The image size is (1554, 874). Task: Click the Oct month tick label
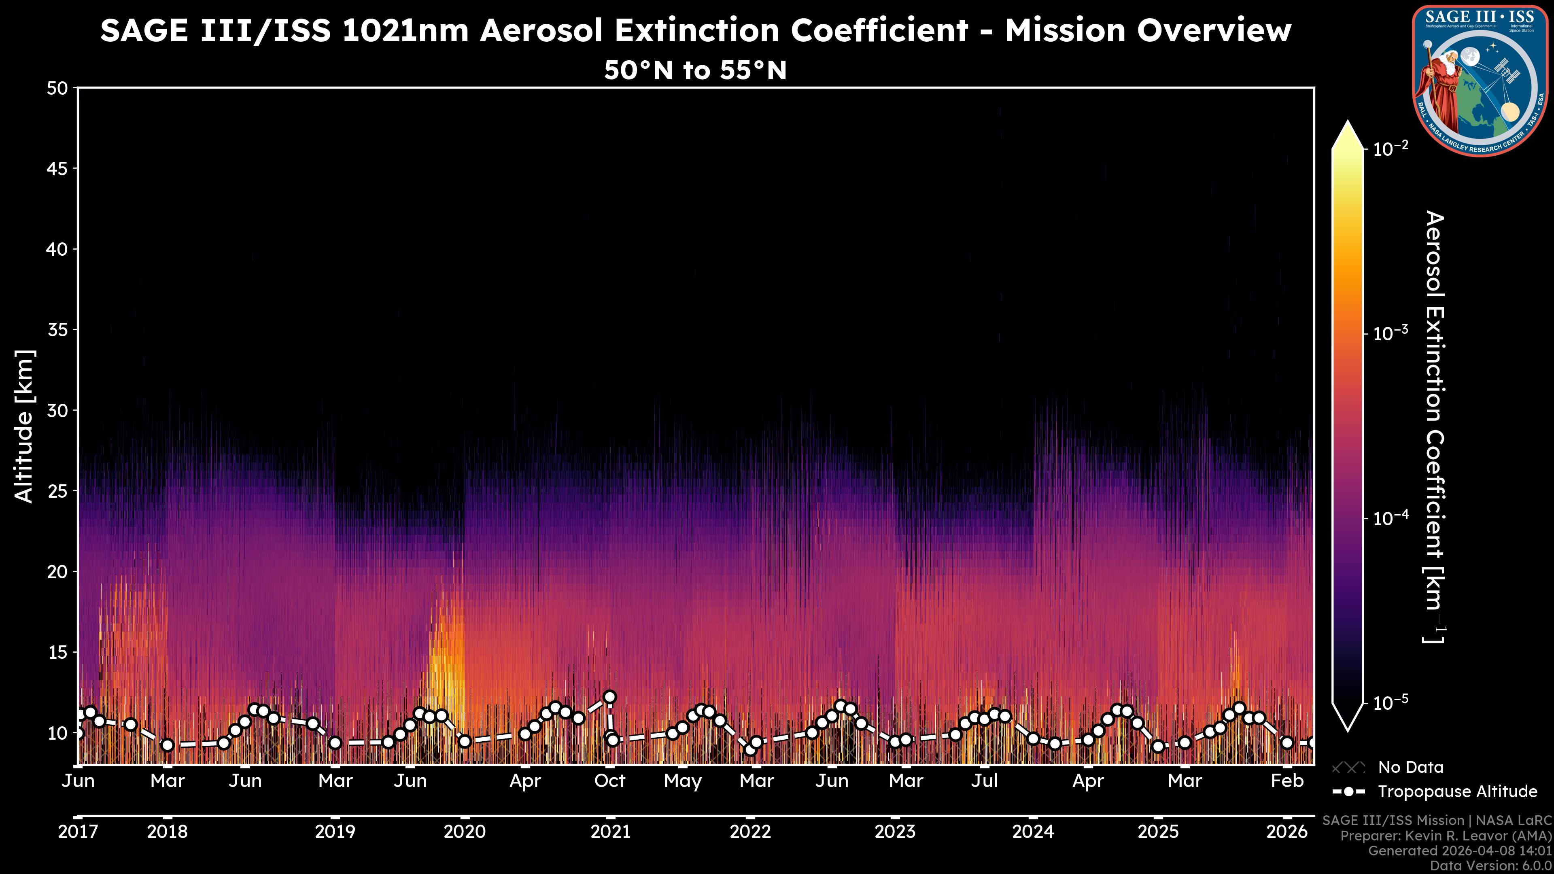[610, 781]
